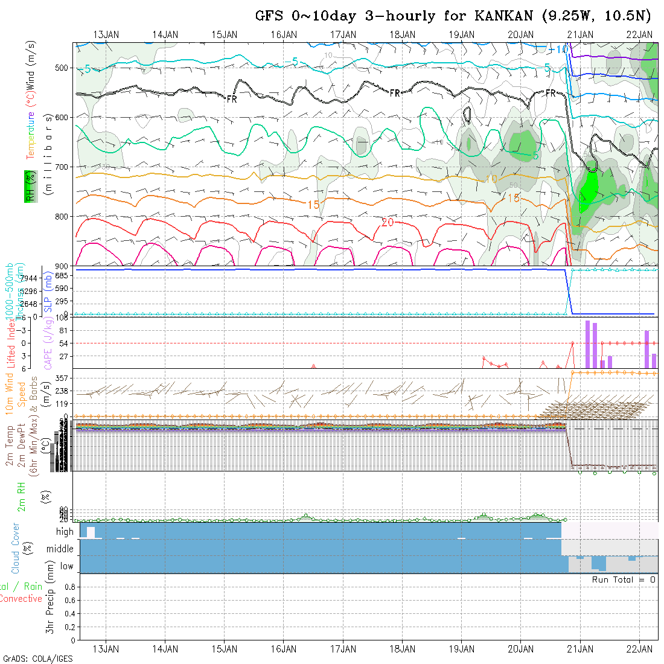Click the red "Convective" legend label
This screenshot has width=664, height=664.
pyautogui.click(x=21, y=599)
